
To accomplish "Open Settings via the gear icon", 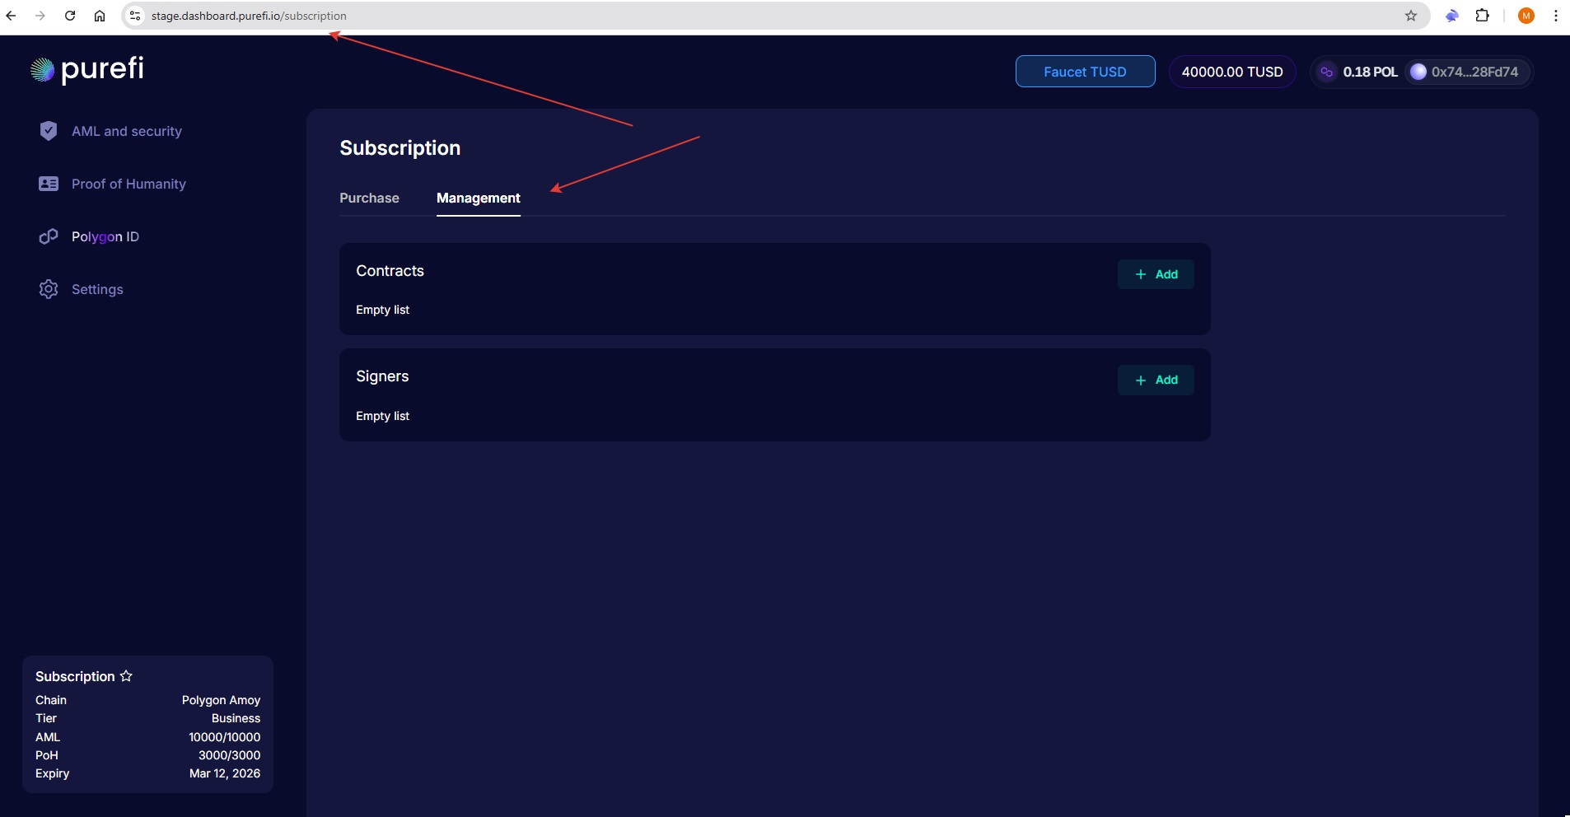I will click(x=49, y=289).
